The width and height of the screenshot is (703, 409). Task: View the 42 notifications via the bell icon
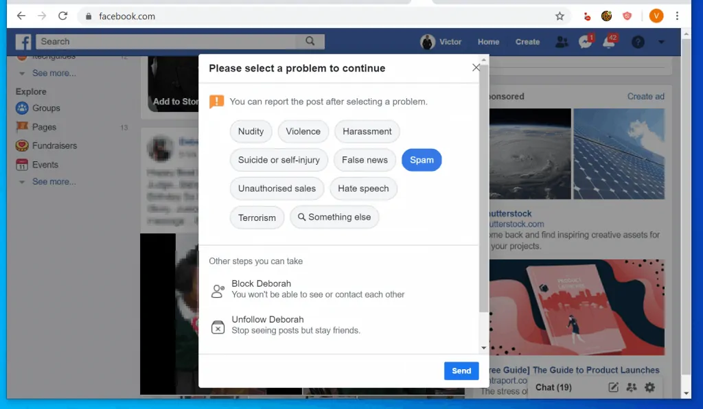point(610,42)
